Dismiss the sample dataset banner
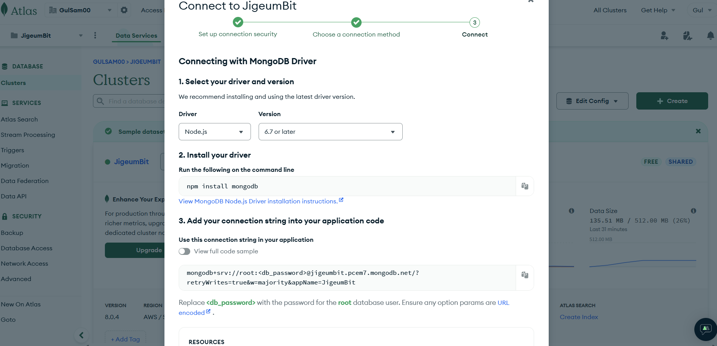This screenshot has width=717, height=346. click(698, 131)
